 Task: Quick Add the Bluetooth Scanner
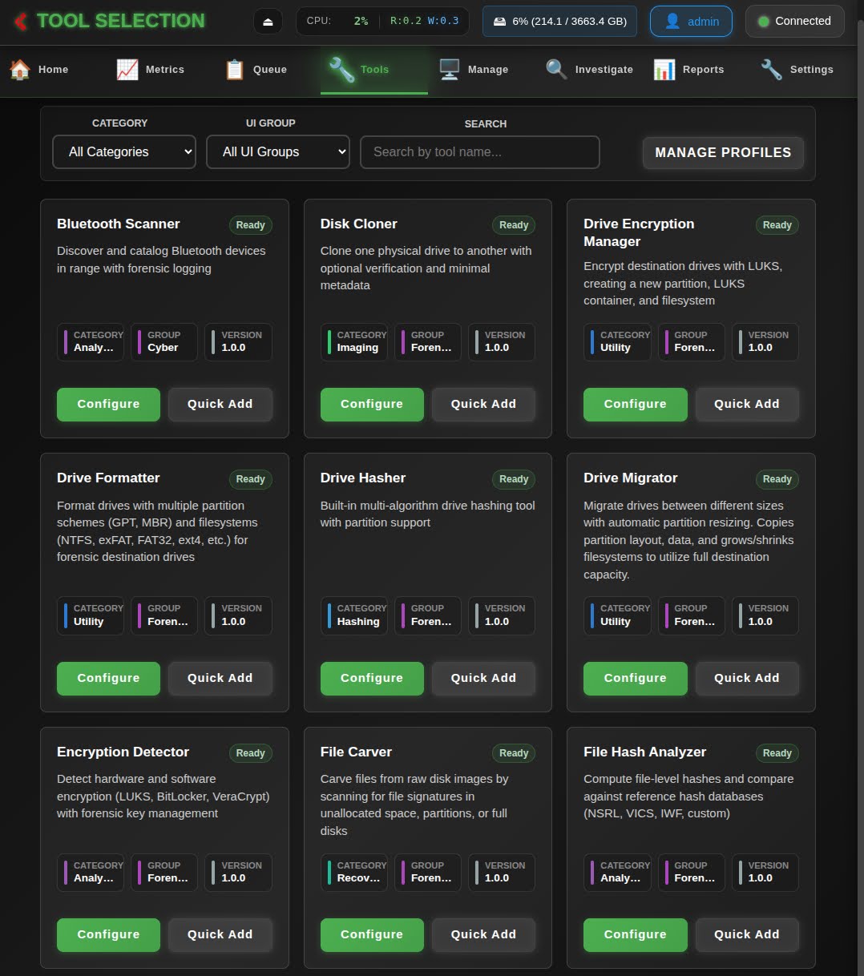(220, 404)
